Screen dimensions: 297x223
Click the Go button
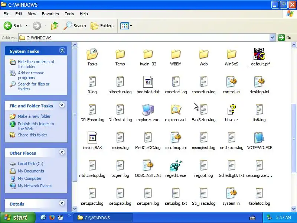285,38
